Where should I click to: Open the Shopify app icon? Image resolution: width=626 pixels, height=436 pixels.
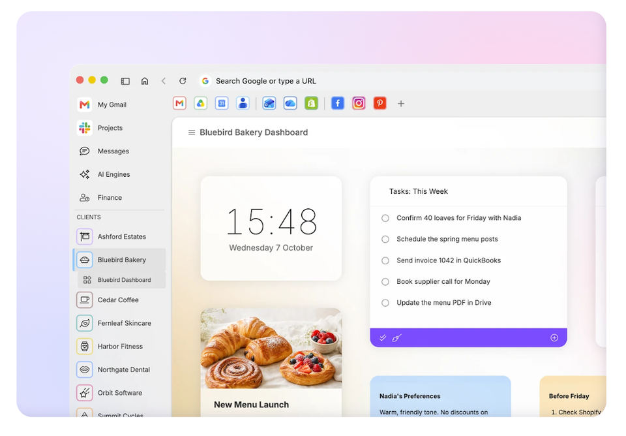(312, 104)
